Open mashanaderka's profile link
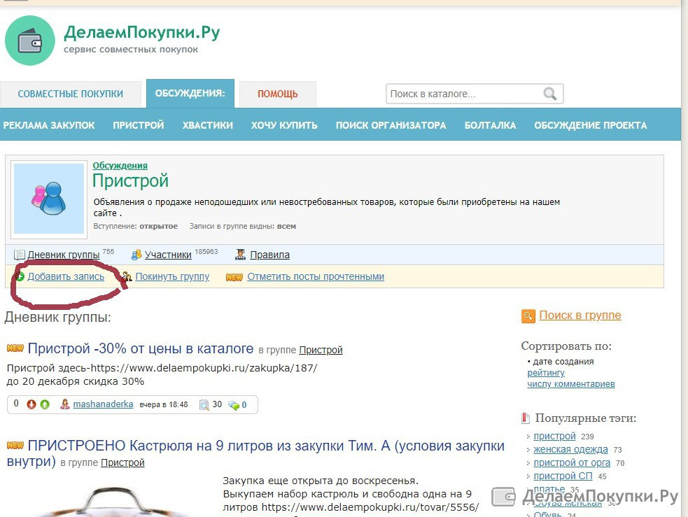688x517 pixels. (103, 404)
